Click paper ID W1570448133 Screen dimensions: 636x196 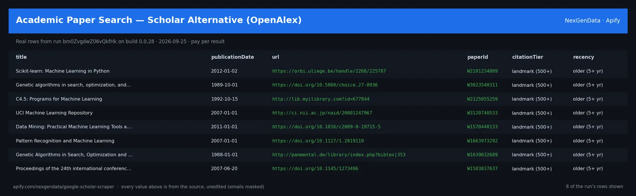point(482,127)
